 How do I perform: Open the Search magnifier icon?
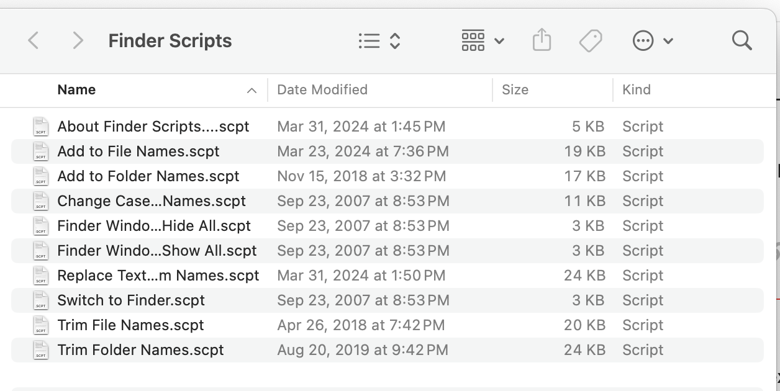tap(741, 41)
